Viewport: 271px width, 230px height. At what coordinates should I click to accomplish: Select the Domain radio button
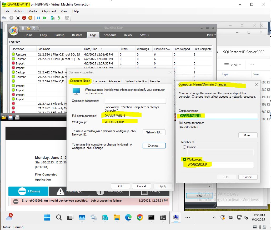click(x=185, y=147)
